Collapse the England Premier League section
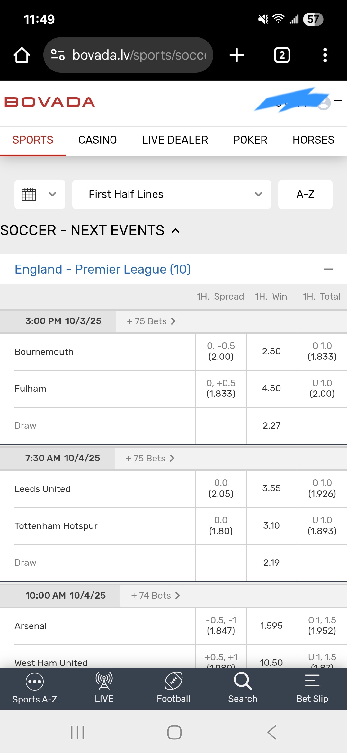 328,269
